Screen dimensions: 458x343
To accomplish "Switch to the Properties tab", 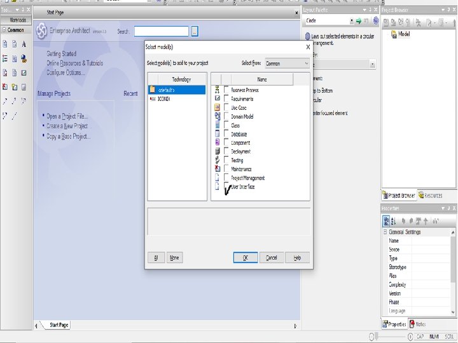I will 394,324.
